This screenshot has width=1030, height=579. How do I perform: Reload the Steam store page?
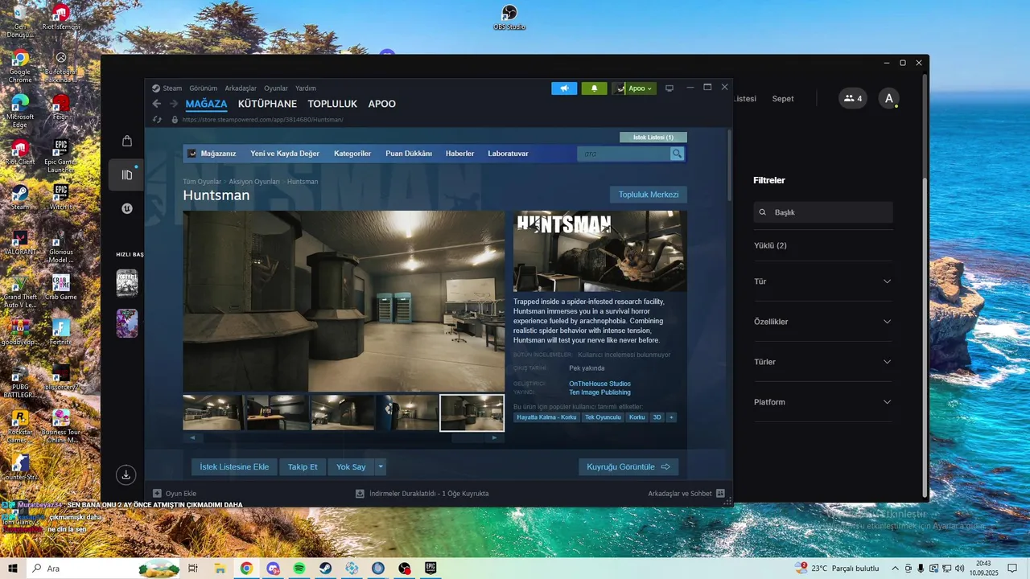point(158,120)
